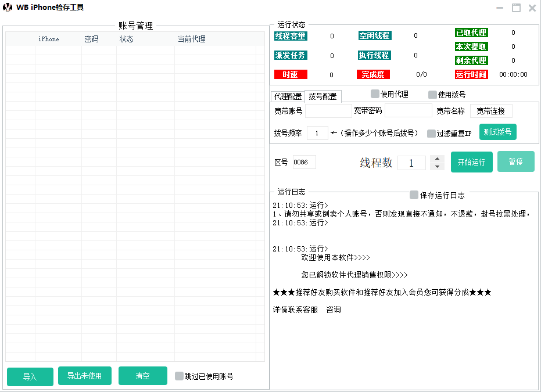Focus the 宽带账号 input field
The image size is (541, 392).
tap(328, 111)
